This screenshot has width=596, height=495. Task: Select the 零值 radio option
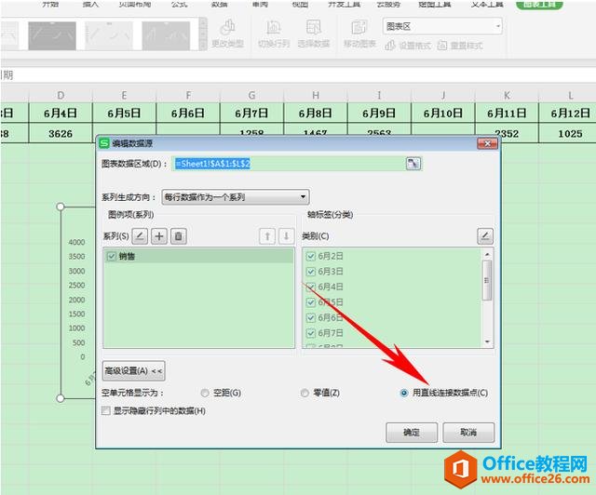pyautogui.click(x=305, y=394)
